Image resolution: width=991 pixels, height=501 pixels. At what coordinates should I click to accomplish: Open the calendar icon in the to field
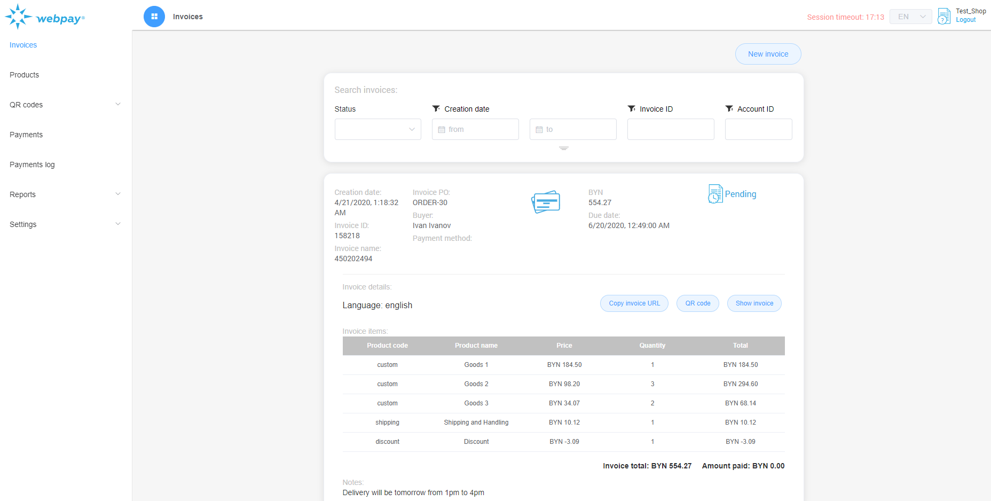click(539, 129)
